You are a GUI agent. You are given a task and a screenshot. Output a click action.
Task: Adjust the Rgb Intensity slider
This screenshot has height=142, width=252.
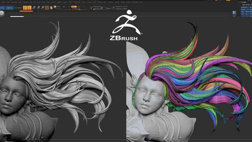point(62,9)
